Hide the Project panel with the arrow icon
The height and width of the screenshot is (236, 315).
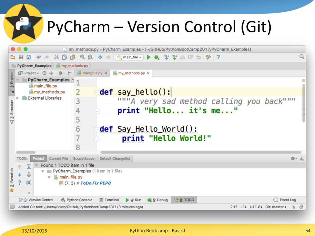pos(70,73)
